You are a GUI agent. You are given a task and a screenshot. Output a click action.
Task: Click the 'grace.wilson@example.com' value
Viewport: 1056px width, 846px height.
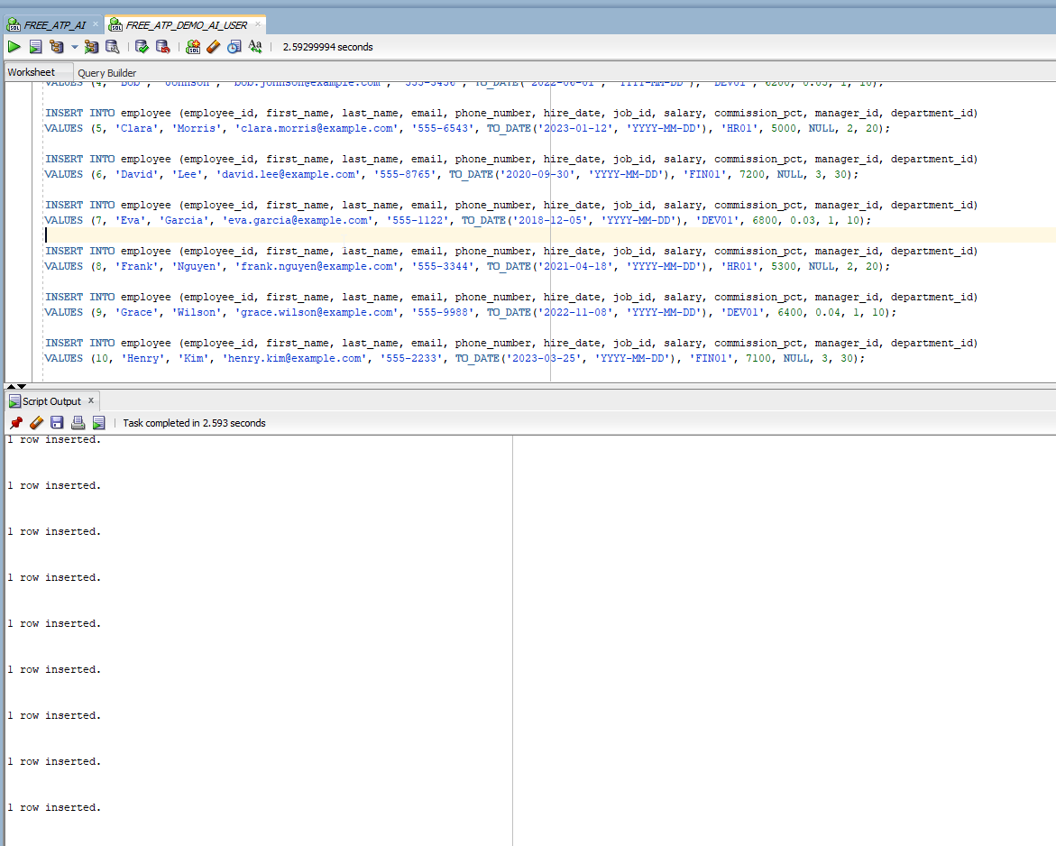click(x=317, y=312)
